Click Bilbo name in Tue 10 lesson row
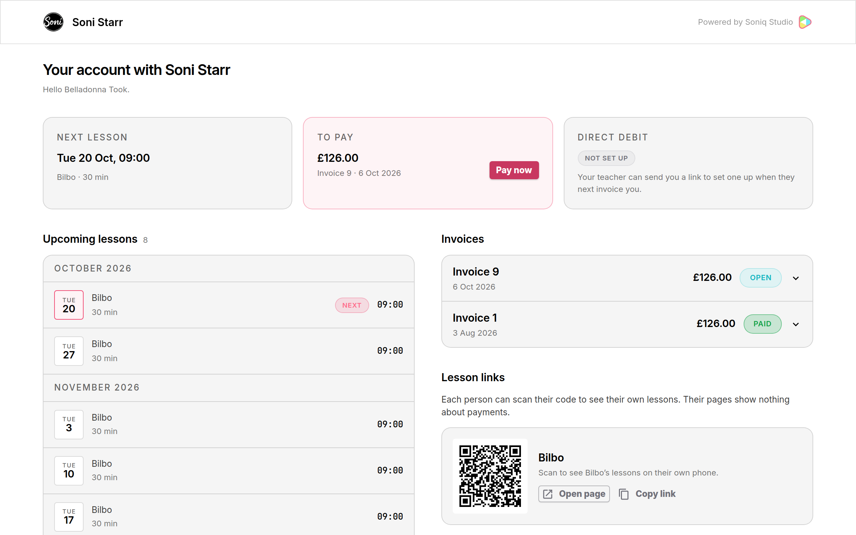 pyautogui.click(x=102, y=463)
